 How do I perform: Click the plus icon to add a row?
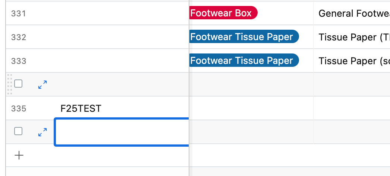click(x=19, y=156)
